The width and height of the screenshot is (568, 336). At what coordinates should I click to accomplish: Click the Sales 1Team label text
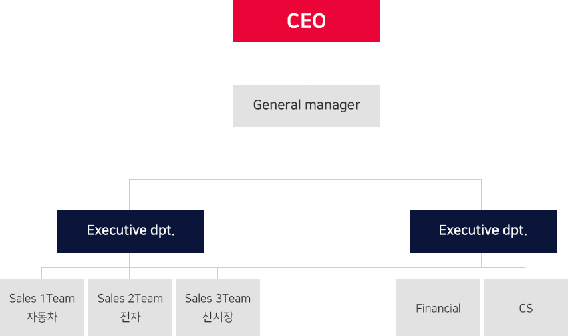point(42,299)
